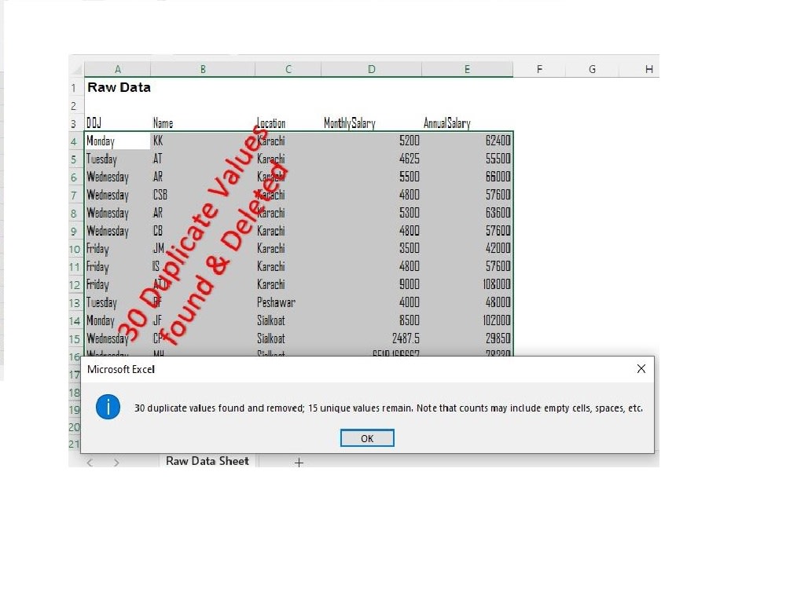Select the column C header
Screen dimensions: 786x589
288,69
